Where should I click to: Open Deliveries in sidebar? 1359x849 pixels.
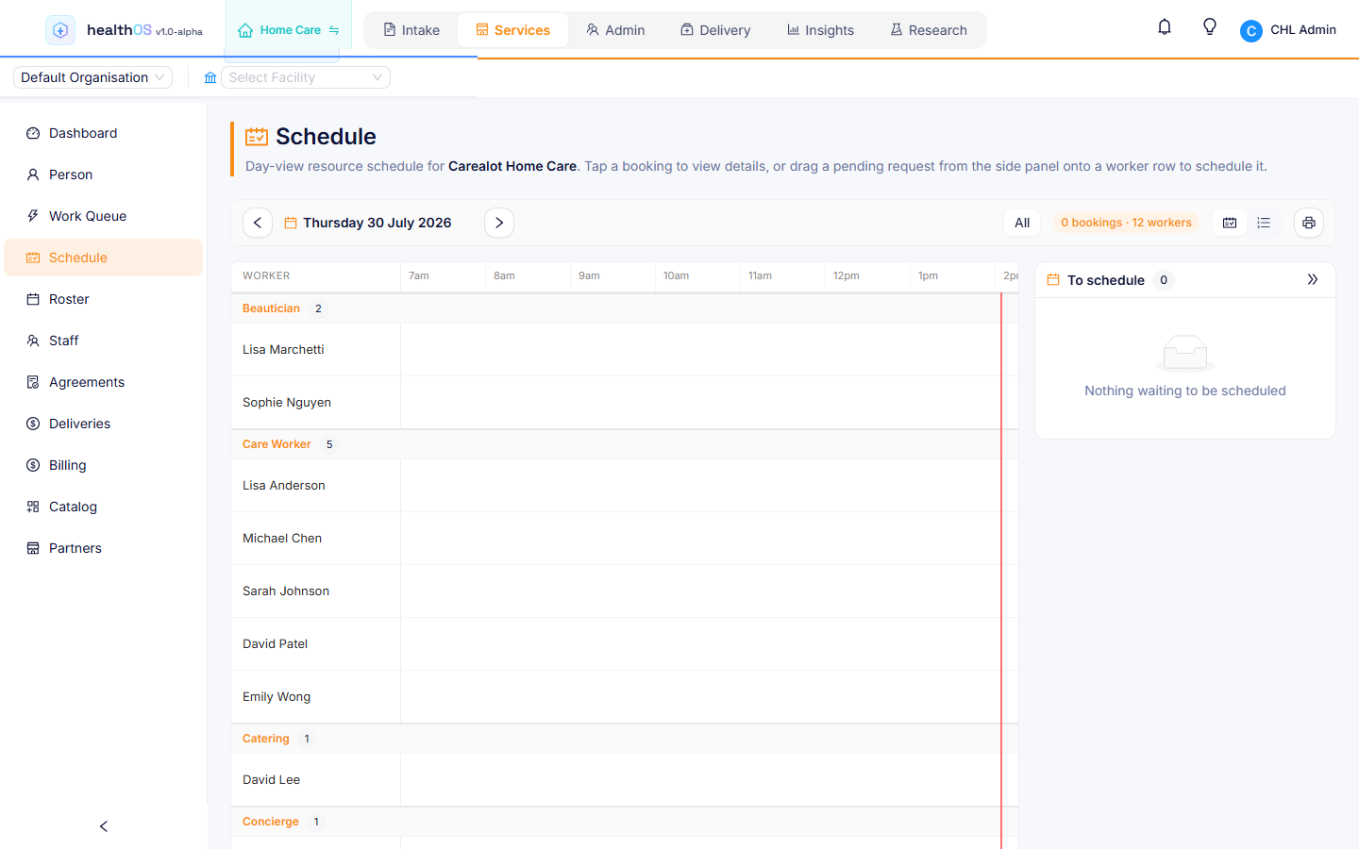[x=103, y=424]
